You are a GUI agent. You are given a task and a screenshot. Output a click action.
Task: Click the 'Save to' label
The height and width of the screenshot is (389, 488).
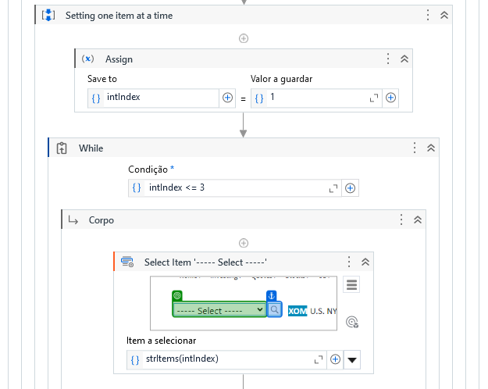pyautogui.click(x=102, y=79)
